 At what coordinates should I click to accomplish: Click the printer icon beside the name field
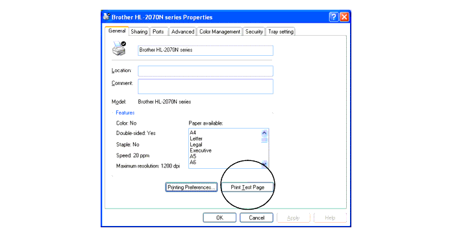pos(119,48)
